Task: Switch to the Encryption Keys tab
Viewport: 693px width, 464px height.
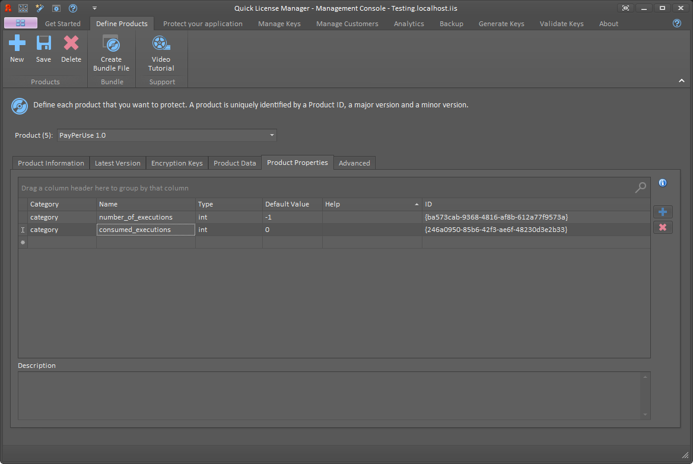Action: [x=177, y=163]
